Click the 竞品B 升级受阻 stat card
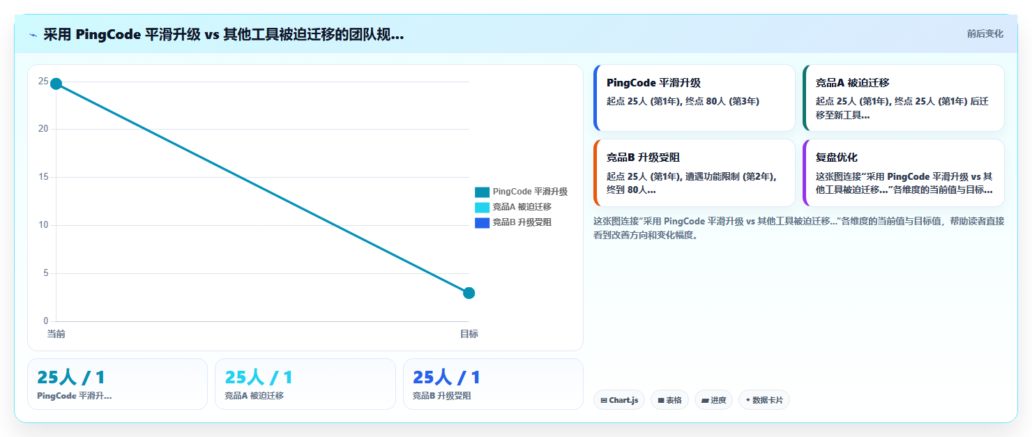 click(x=493, y=384)
